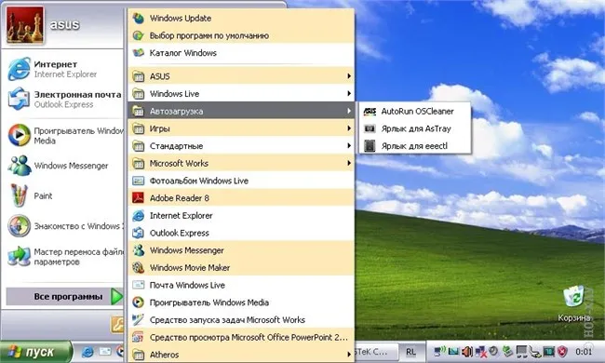
Task: Expand the Microsoft Works submenu arrow
Action: pos(349,163)
